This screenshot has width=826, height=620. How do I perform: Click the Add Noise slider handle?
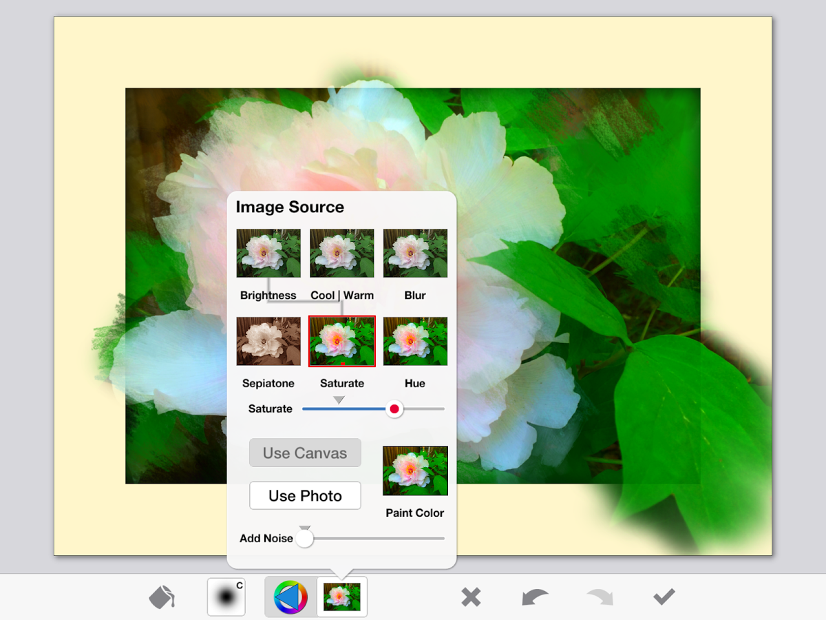(304, 538)
